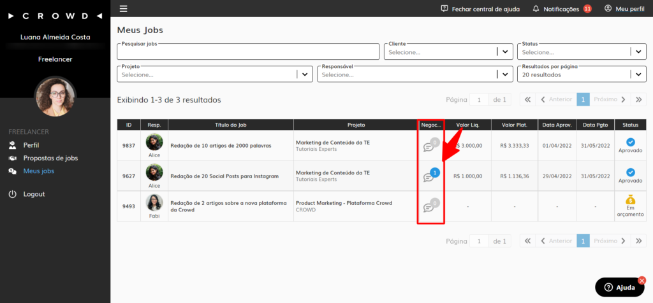The height and width of the screenshot is (303, 653).
Task: Close the Ajuda help widget
Action: click(x=642, y=279)
